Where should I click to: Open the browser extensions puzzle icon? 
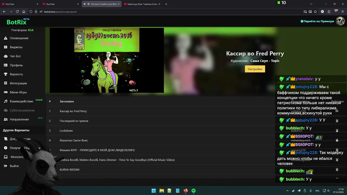click(x=329, y=12)
